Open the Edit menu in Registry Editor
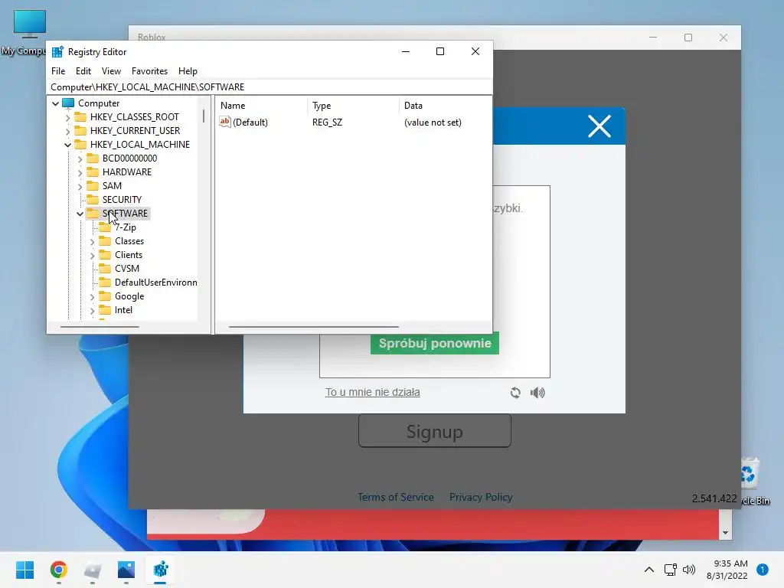The width and height of the screenshot is (784, 588). click(83, 71)
